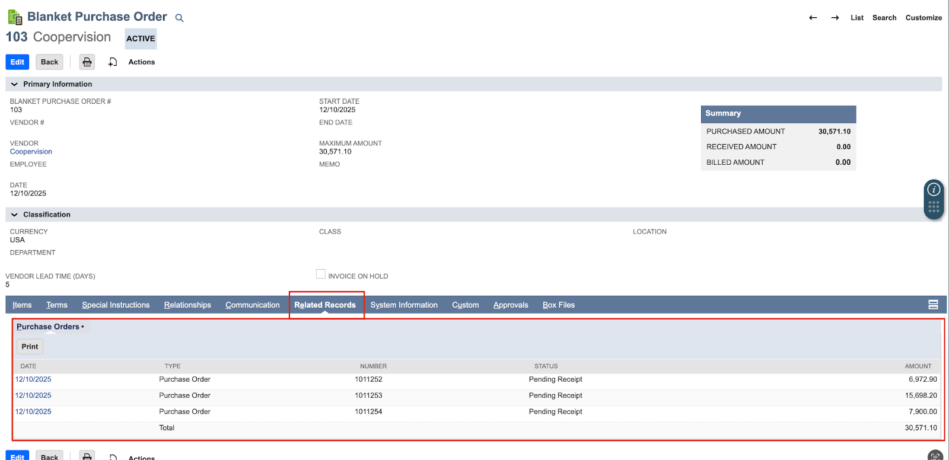Go to next record with right arrow
The height and width of the screenshot is (460, 949).
[x=835, y=18]
